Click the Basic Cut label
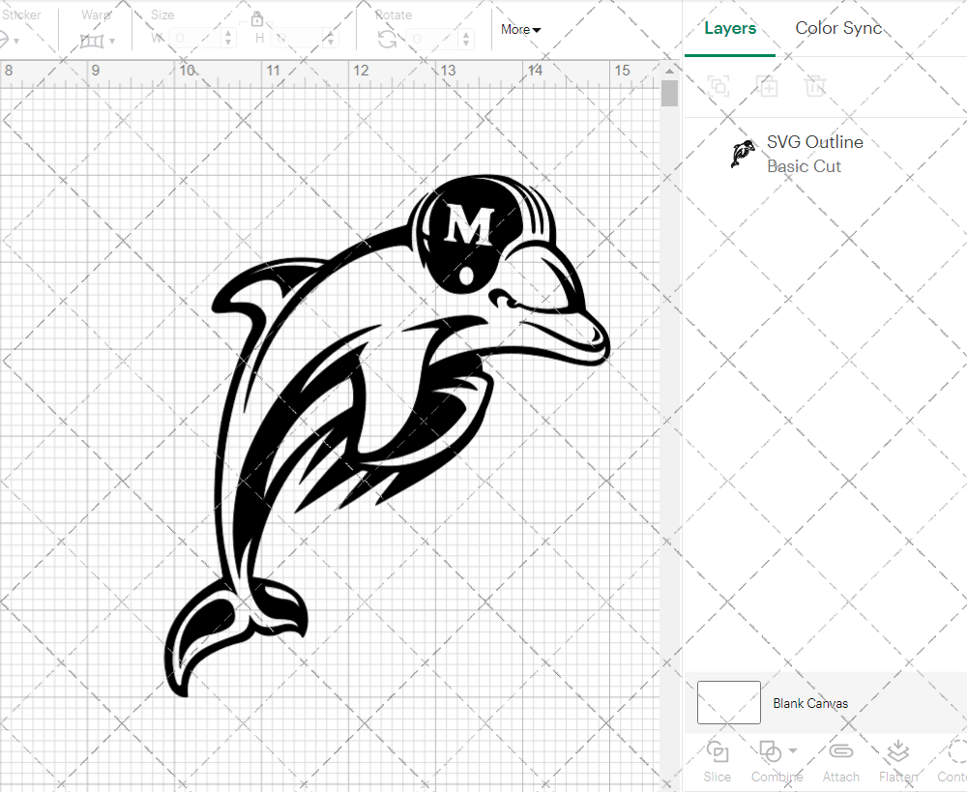 (x=804, y=166)
